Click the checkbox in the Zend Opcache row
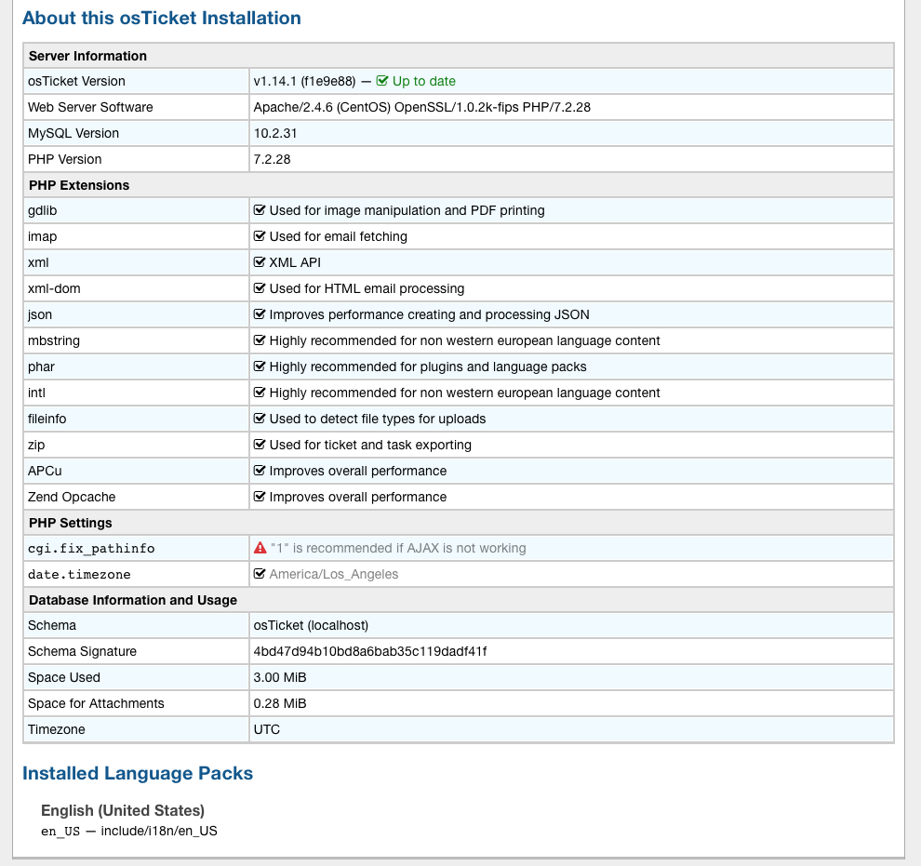Viewport: 921px width, 866px height. pos(260,497)
